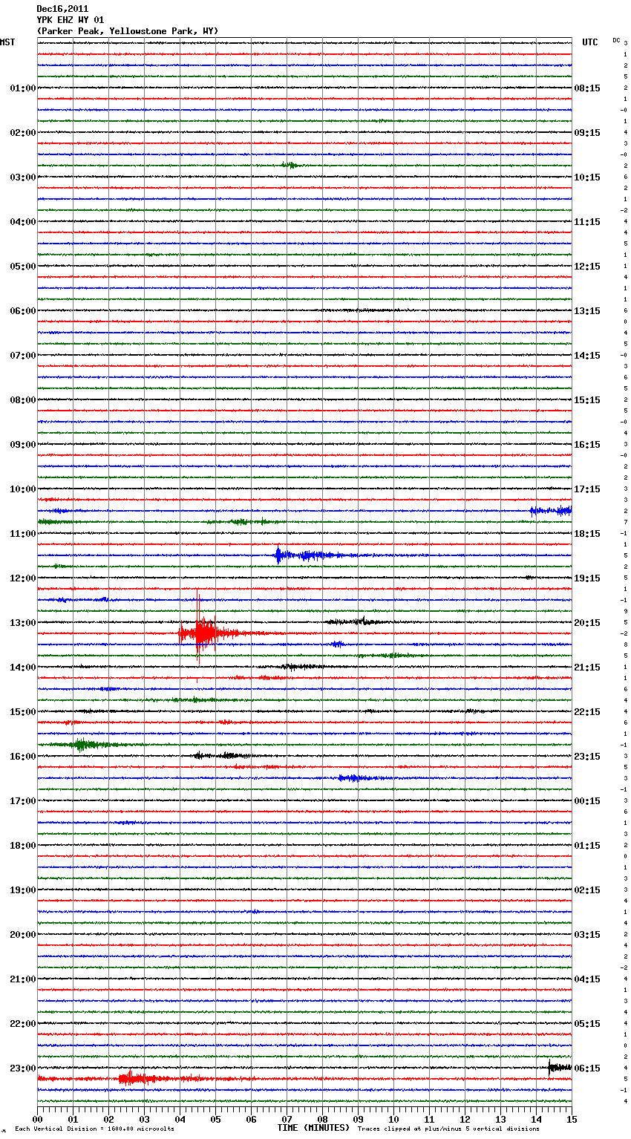Select the station code YPK EHZ WY 01
The width and height of the screenshot is (631, 1139).
[x=71, y=20]
